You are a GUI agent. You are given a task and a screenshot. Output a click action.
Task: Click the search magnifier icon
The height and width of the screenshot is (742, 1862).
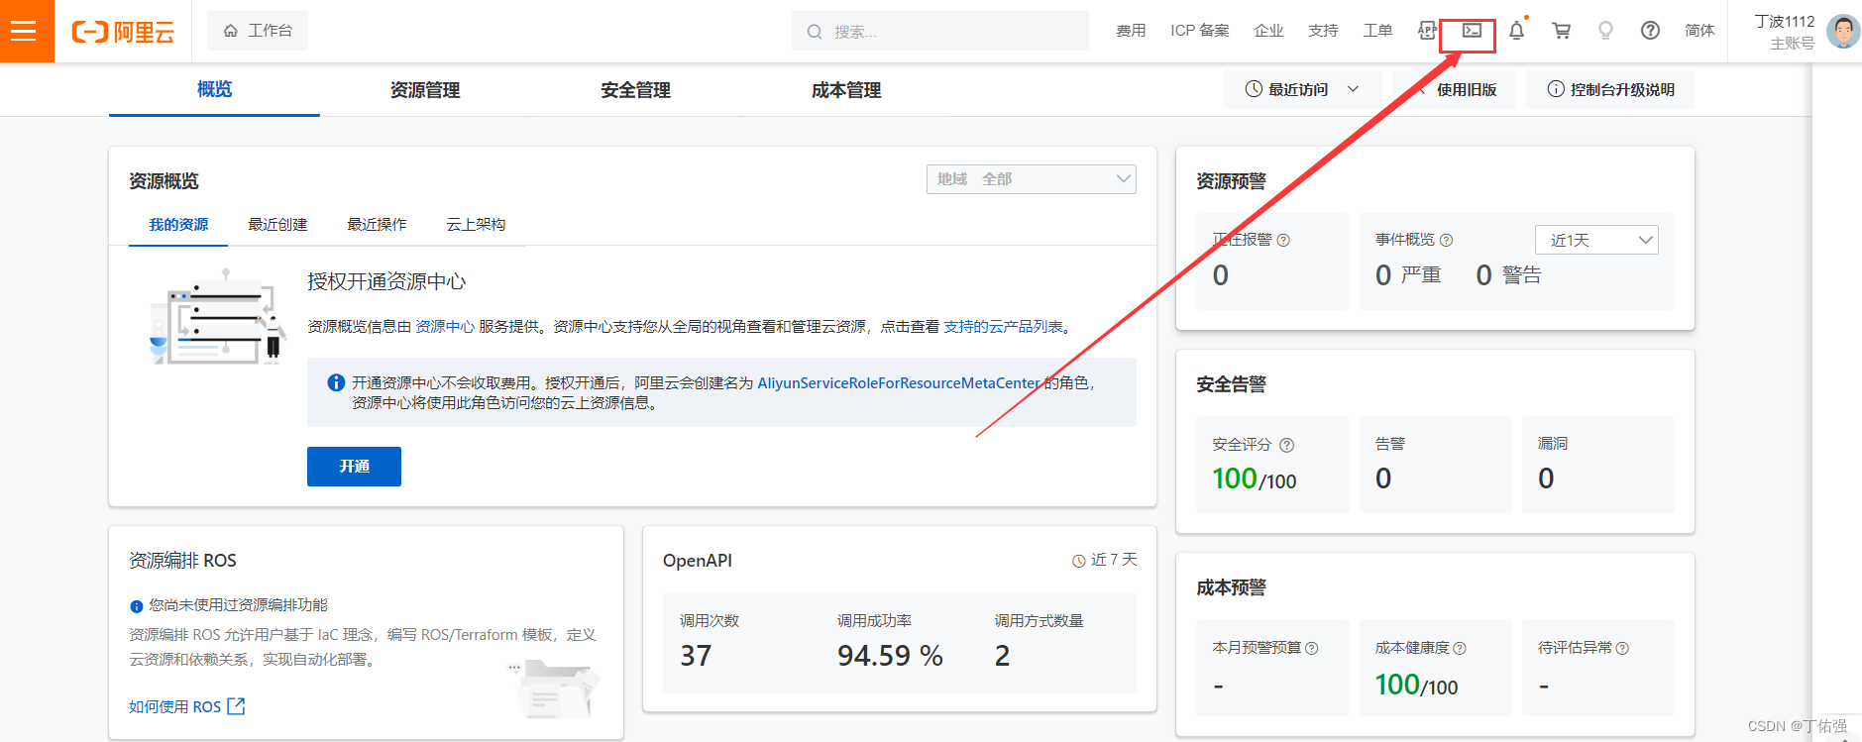815,32
